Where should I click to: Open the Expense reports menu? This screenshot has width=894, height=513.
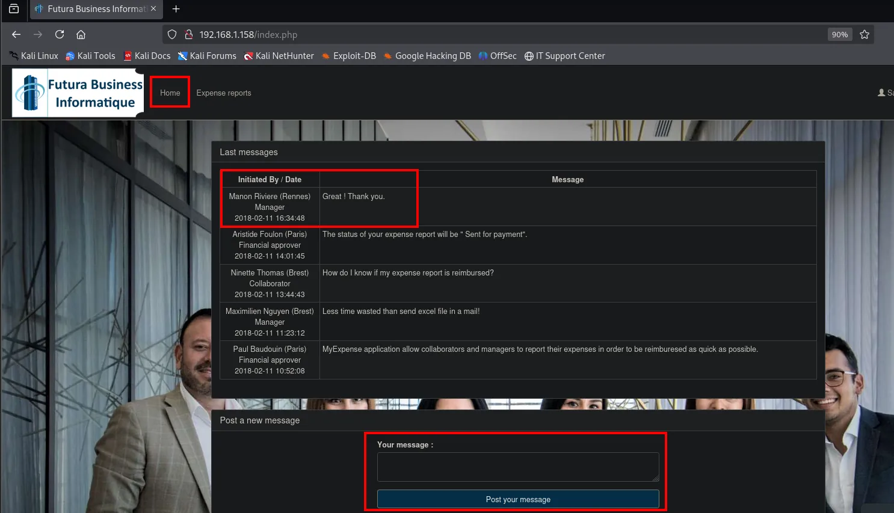(x=224, y=93)
